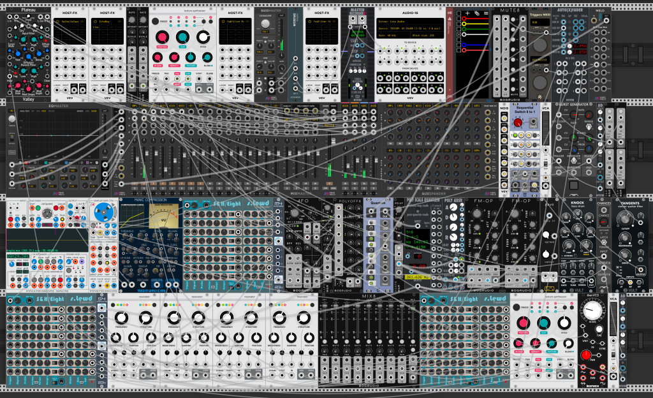Click the eye icon on the ValhallaSupe HOST-FX display
Image resolution: width=653 pixels, height=398 pixels.
tap(82, 21)
